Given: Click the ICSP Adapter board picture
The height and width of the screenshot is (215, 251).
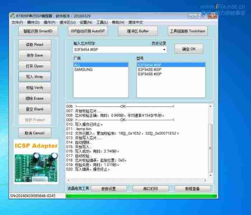Looking at the screenshot, I should coord(36,162).
